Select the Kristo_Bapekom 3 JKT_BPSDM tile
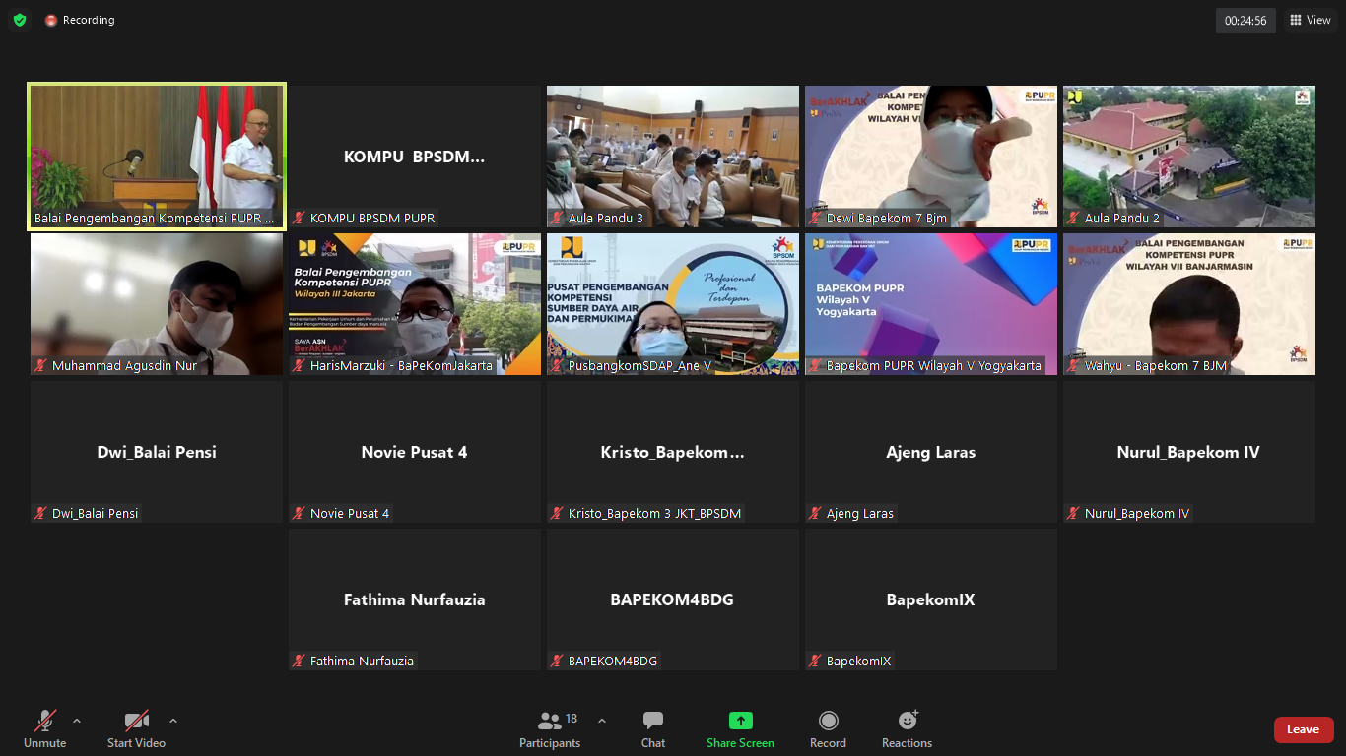Viewport: 1346px width, 756px height. [673, 452]
